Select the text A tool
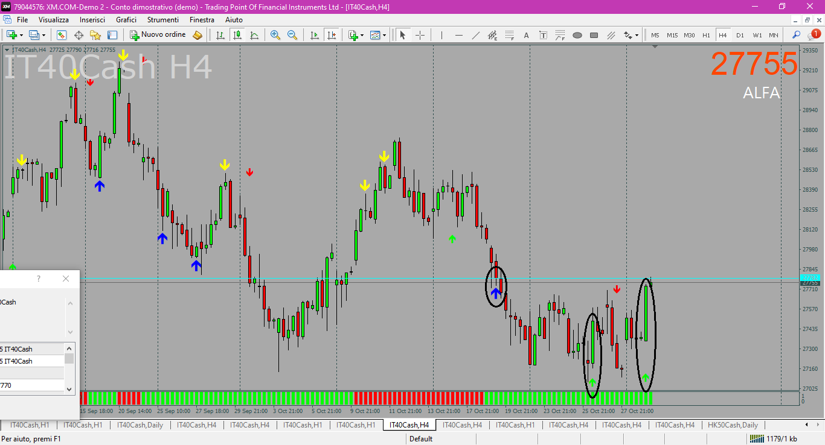The width and height of the screenshot is (825, 445). (526, 35)
